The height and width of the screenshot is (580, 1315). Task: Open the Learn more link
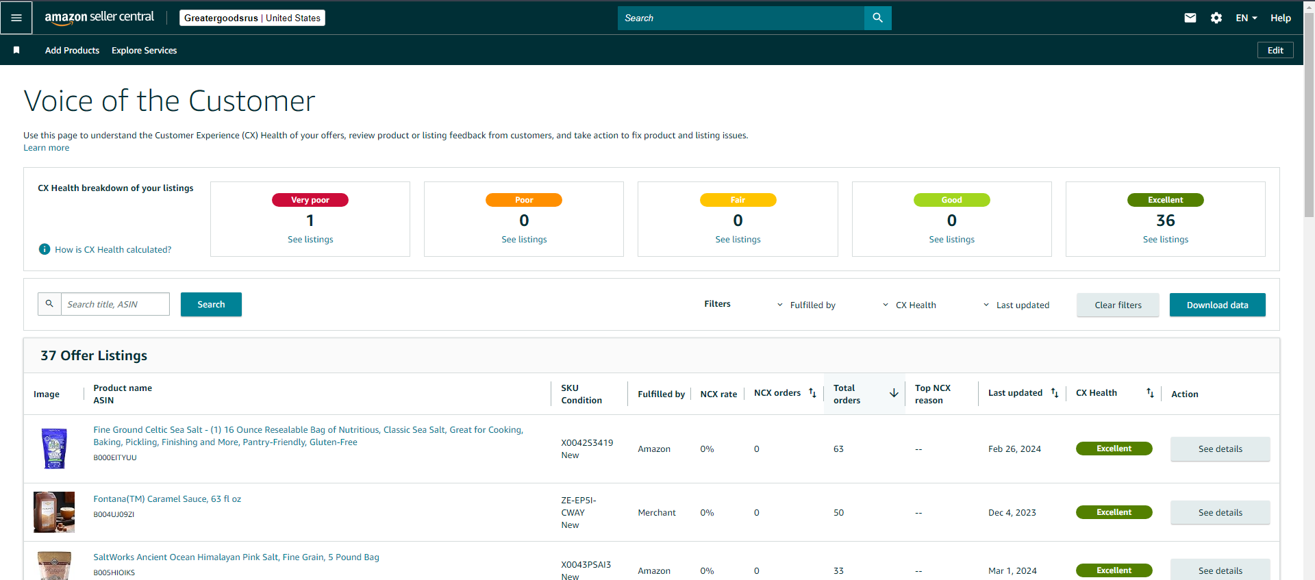(47, 148)
